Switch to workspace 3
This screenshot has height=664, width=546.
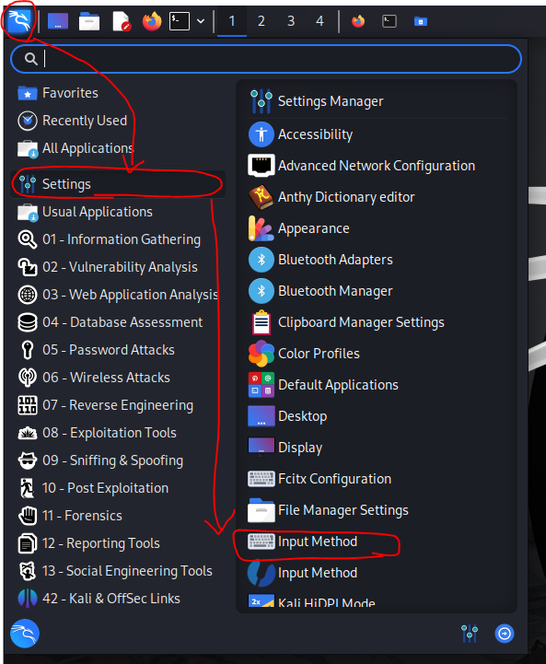point(291,21)
